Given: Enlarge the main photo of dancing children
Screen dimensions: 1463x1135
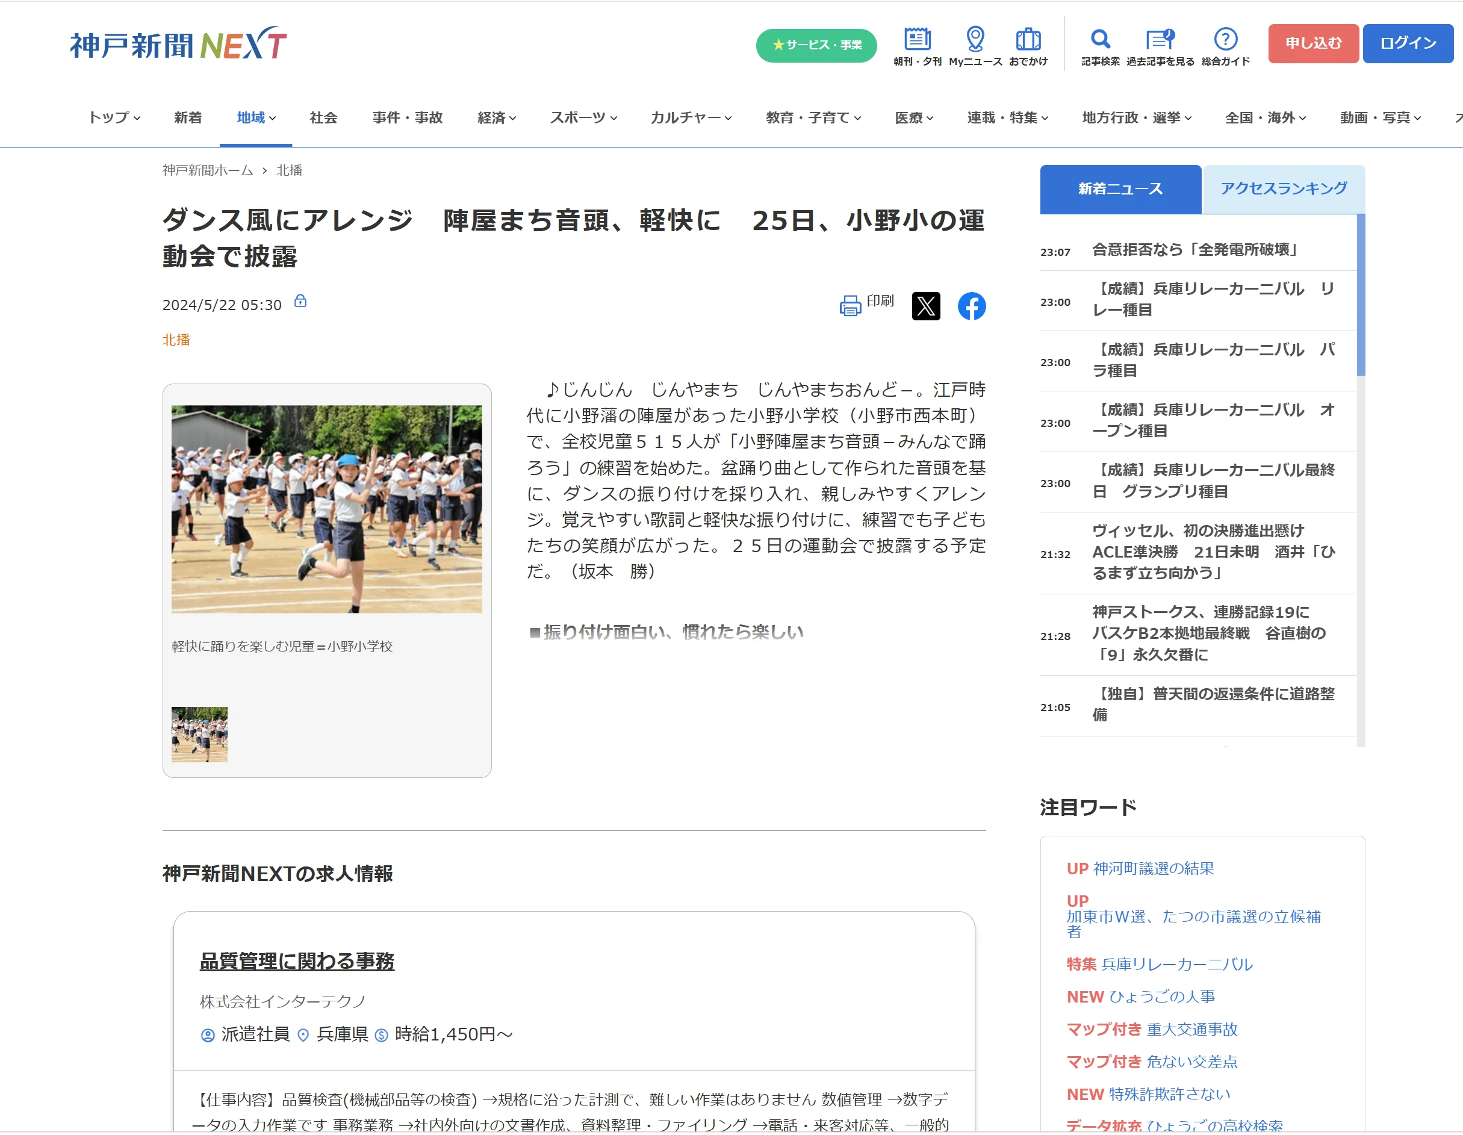Looking at the screenshot, I should pos(326,509).
